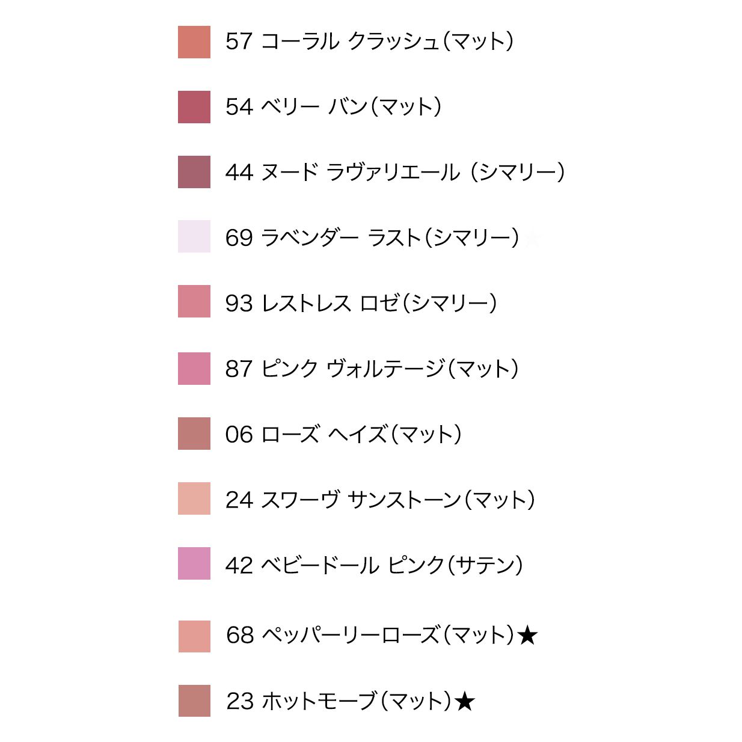This screenshot has width=742, height=742.
Task: Click the 93 Restless Rosé color swatch
Action: tap(194, 301)
